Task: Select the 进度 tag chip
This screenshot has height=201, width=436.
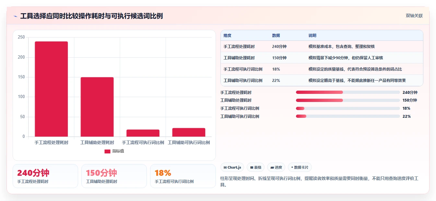Action: click(x=276, y=167)
